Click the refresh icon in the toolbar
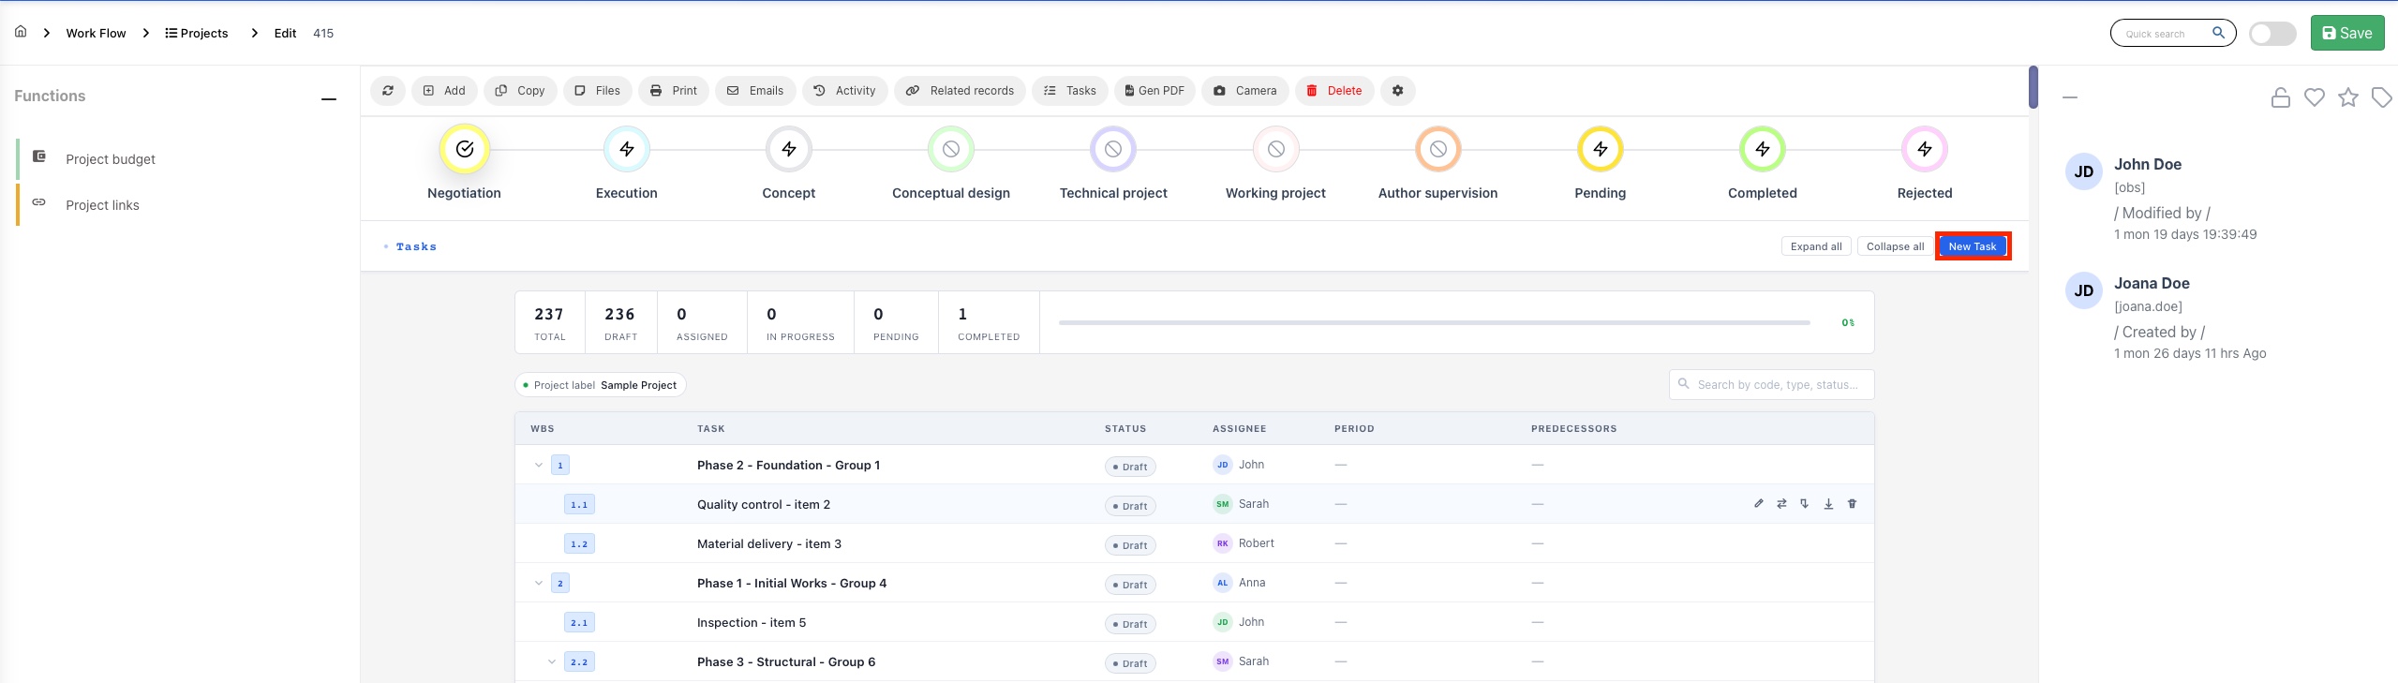The width and height of the screenshot is (2398, 683). tap(388, 91)
